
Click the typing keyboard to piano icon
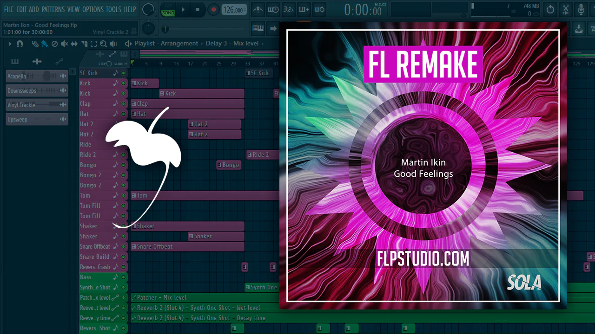click(x=258, y=29)
